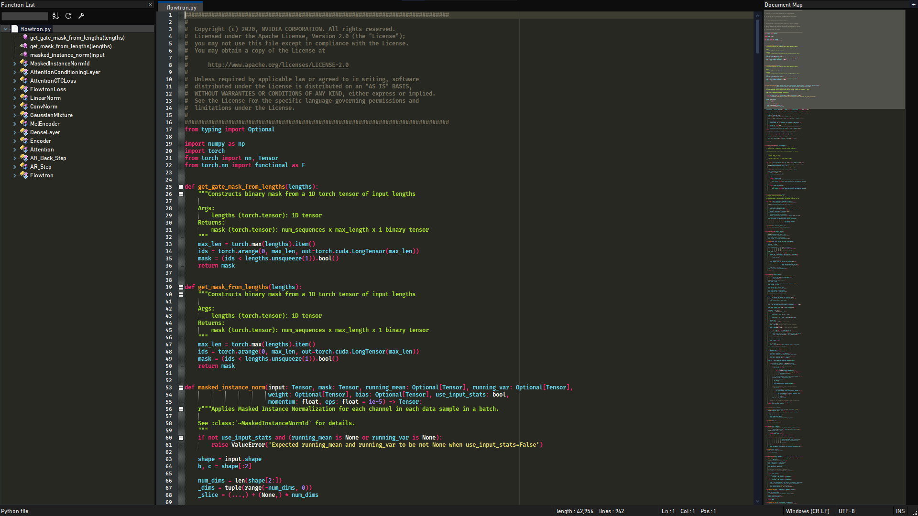Image resolution: width=918 pixels, height=516 pixels.
Task: Click the editor scrollbar down arrow
Action: pyautogui.click(x=757, y=501)
